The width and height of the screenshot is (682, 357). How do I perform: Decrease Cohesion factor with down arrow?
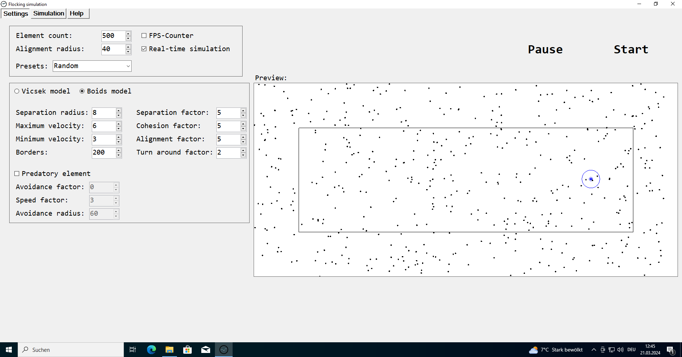[243, 129]
